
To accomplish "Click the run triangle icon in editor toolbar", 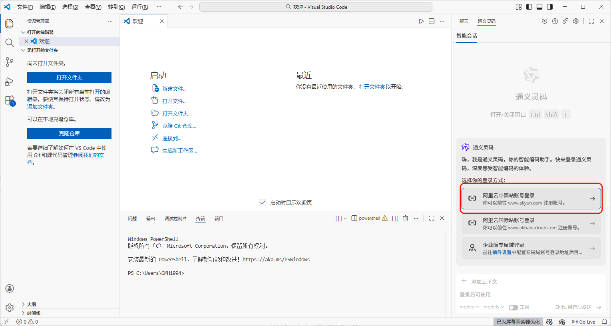I will coord(421,21).
